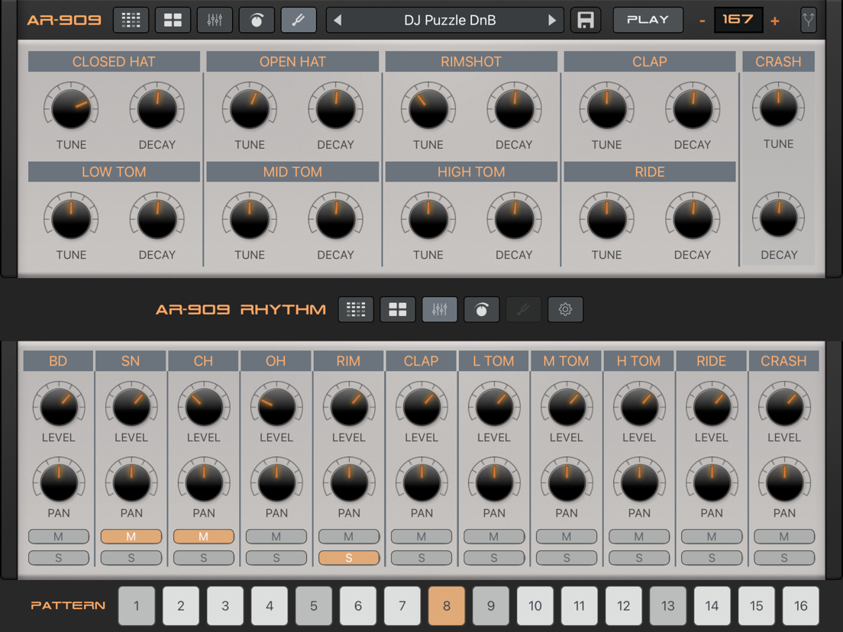
Task: Click the SN PAN knob
Action: pyautogui.click(x=131, y=482)
